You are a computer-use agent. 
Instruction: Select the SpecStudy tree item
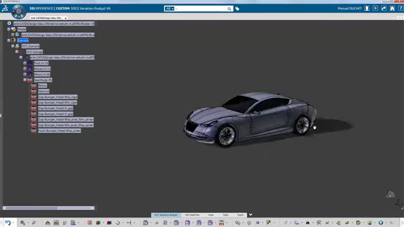(x=43, y=80)
